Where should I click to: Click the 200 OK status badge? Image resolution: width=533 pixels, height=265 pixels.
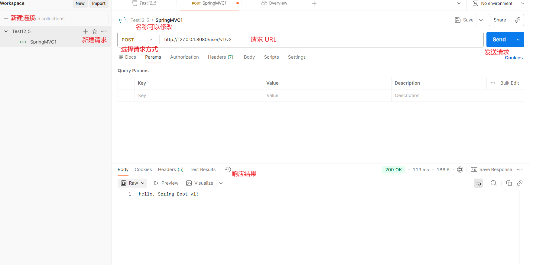point(394,170)
